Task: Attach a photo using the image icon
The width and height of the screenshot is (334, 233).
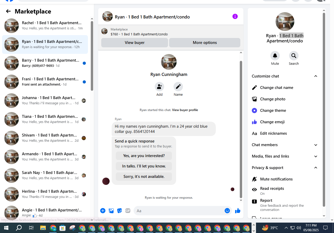Action: coord(111,211)
